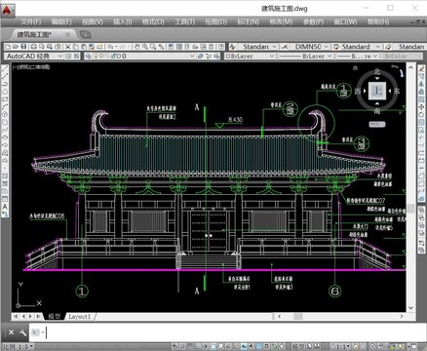The width and height of the screenshot is (427, 351).
Task: Close the command line with X
Action: 11,332
